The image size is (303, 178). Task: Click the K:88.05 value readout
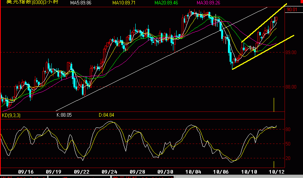point(64,115)
